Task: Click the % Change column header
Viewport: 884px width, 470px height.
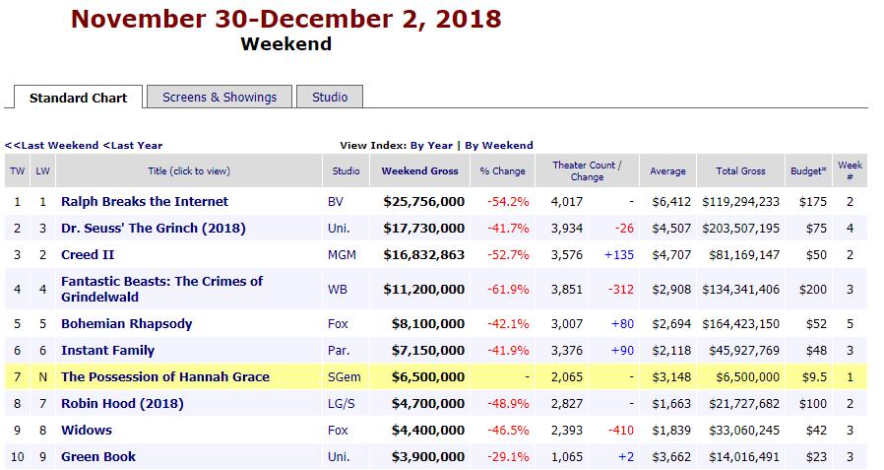Action: (x=503, y=170)
